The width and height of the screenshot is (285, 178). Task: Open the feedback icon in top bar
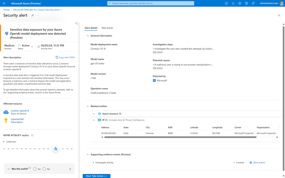click(x=253, y=3)
